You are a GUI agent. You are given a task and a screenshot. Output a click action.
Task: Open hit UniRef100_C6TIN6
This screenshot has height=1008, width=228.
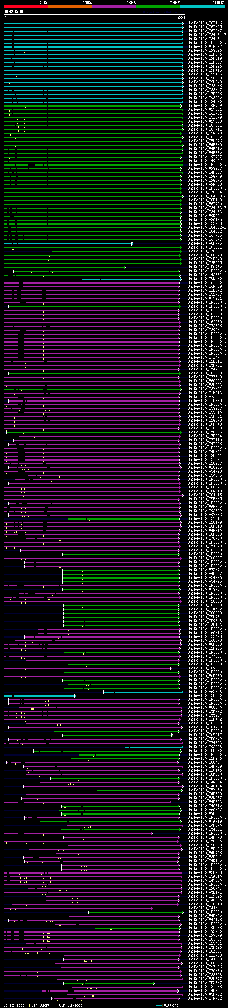204,23
